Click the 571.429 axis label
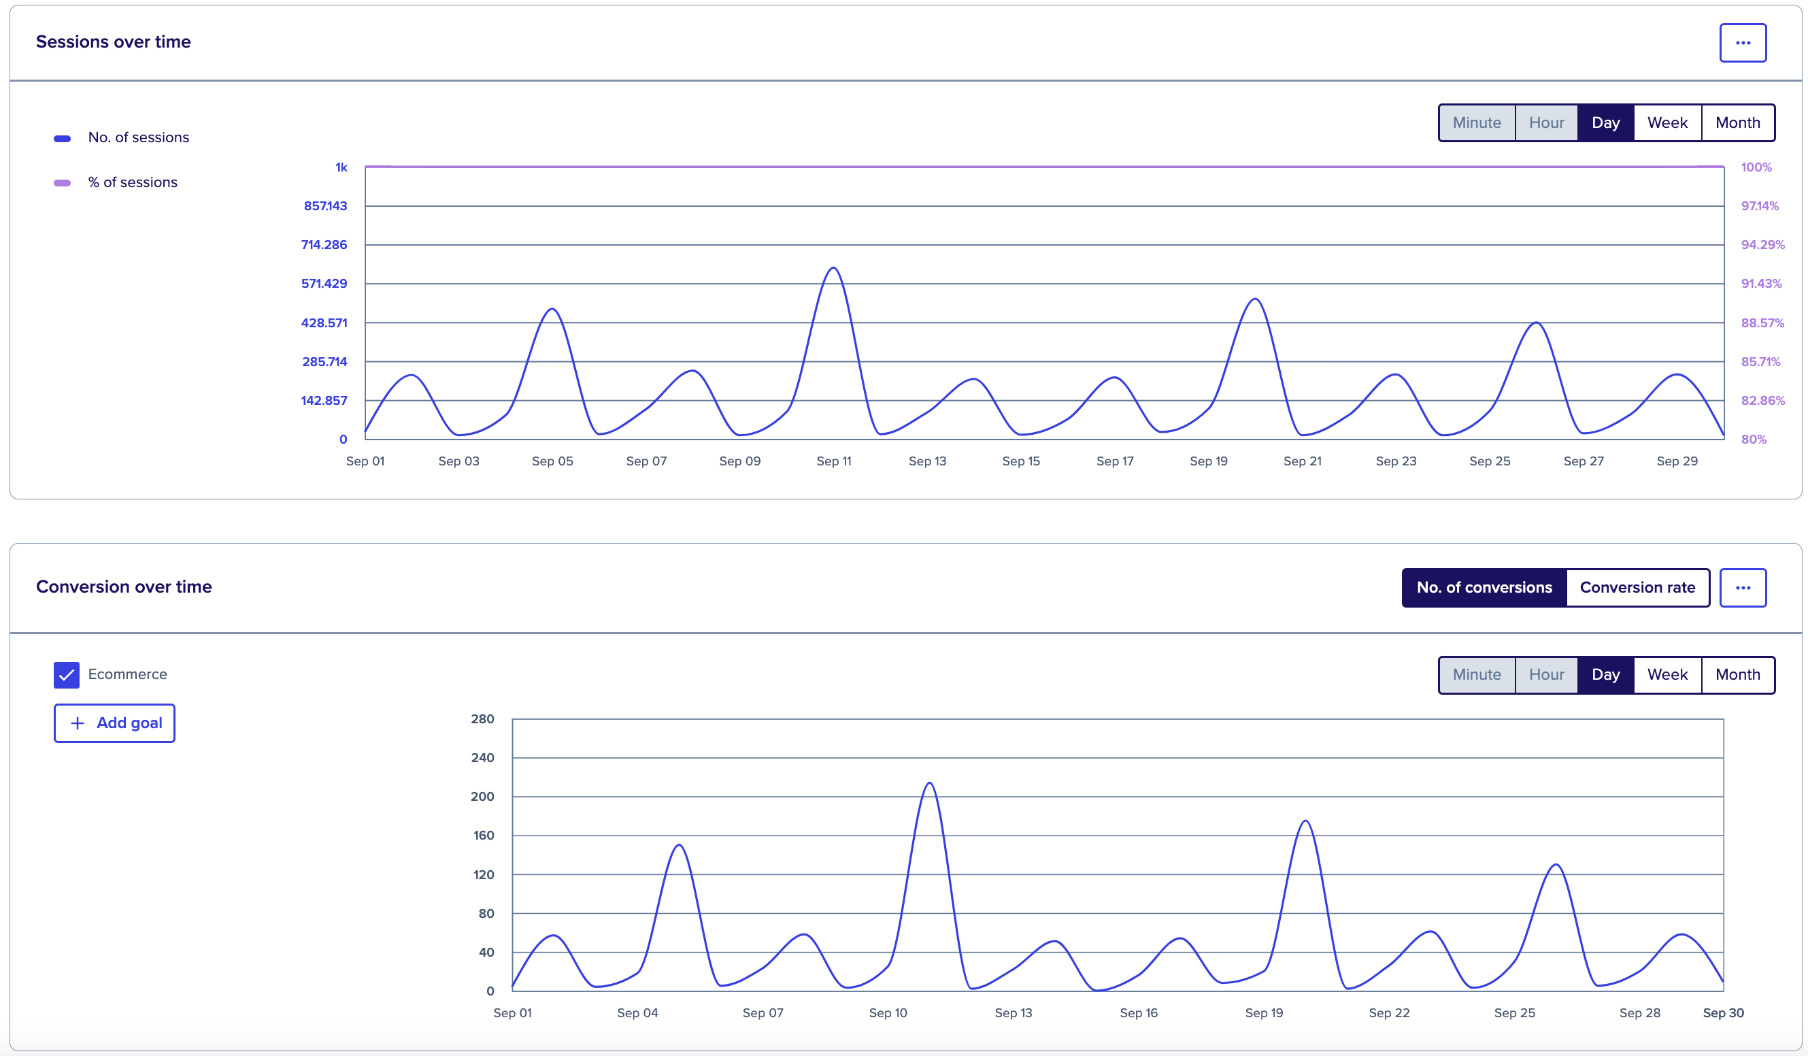The height and width of the screenshot is (1056, 1808). coord(324,284)
